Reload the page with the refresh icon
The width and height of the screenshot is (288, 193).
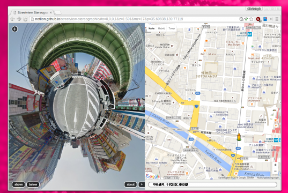(x=25, y=19)
